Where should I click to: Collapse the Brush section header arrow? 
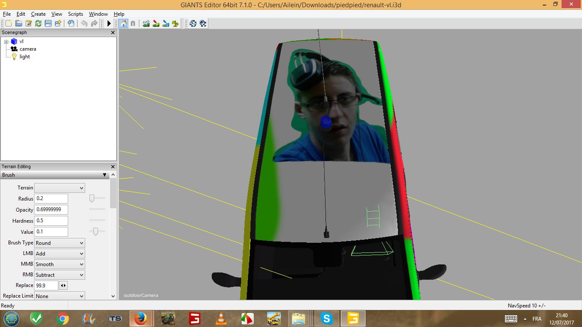[104, 175]
